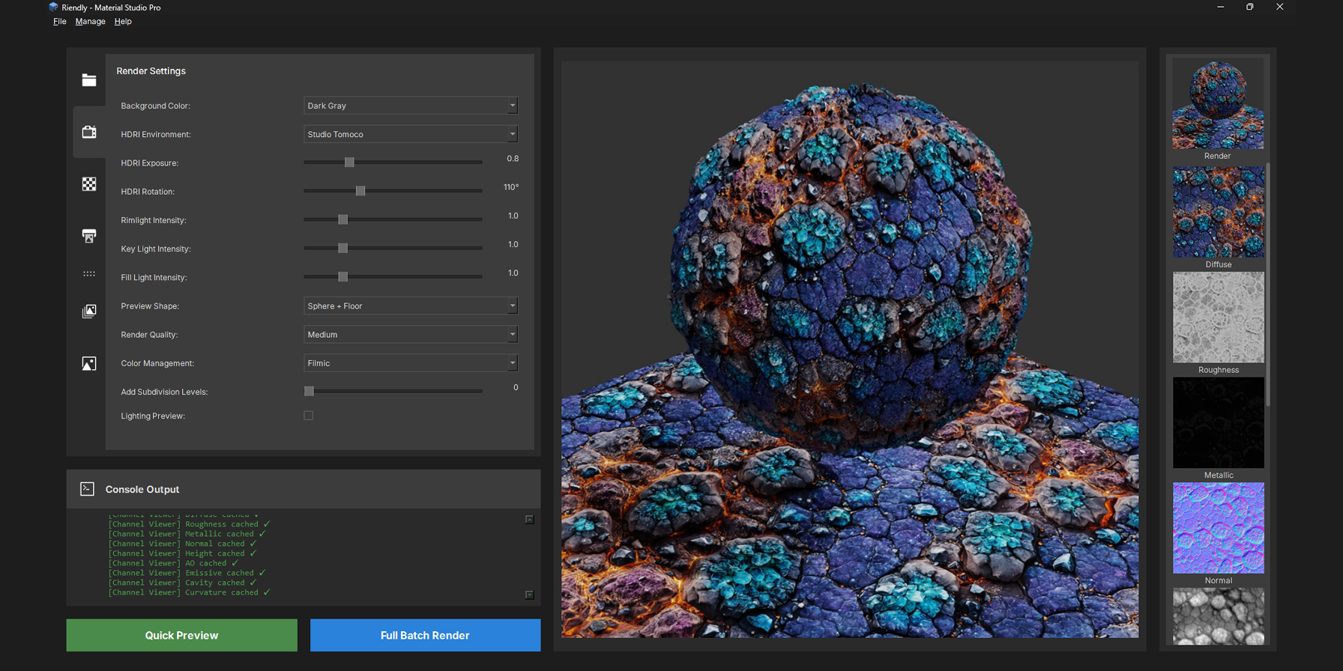
Task: Click the Key Light Intensity slider handle
Action: tap(342, 248)
